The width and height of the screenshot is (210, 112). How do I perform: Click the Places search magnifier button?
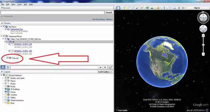[x=3, y=67]
